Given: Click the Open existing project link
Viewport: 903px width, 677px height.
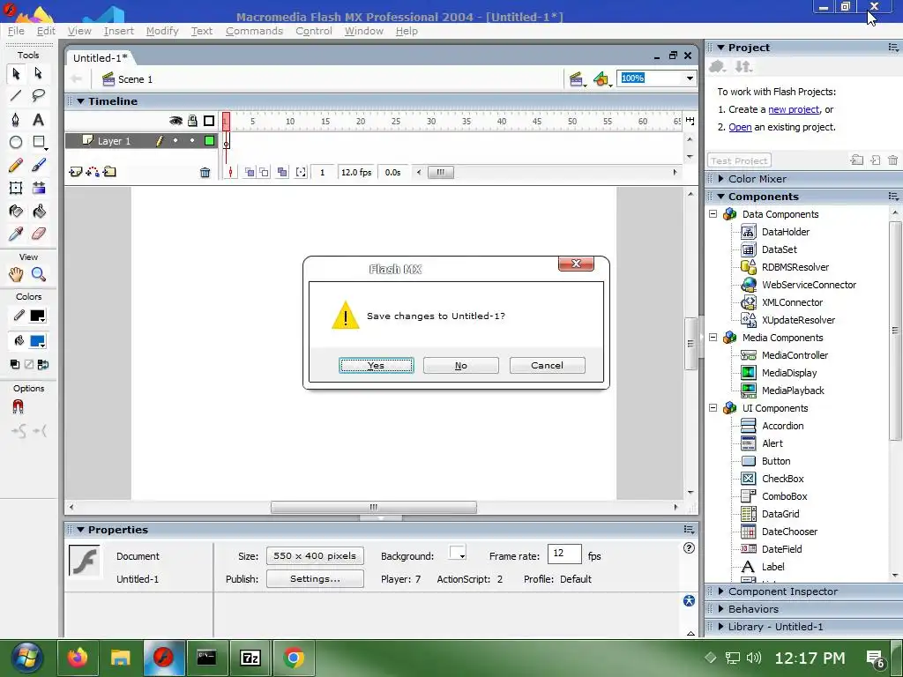Looking at the screenshot, I should pyautogui.click(x=740, y=127).
